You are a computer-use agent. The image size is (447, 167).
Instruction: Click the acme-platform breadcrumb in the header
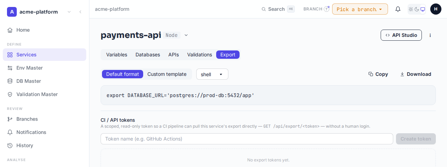click(112, 9)
